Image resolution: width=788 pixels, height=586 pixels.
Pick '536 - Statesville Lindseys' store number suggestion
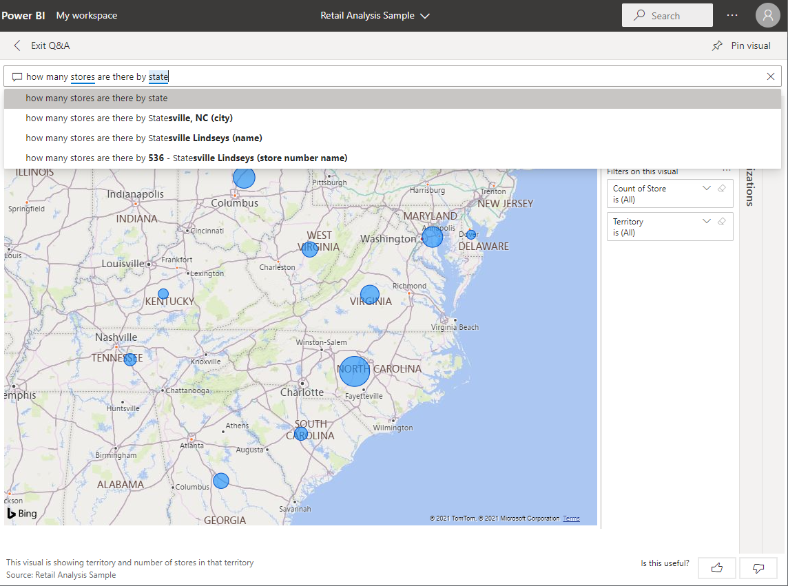click(x=186, y=158)
